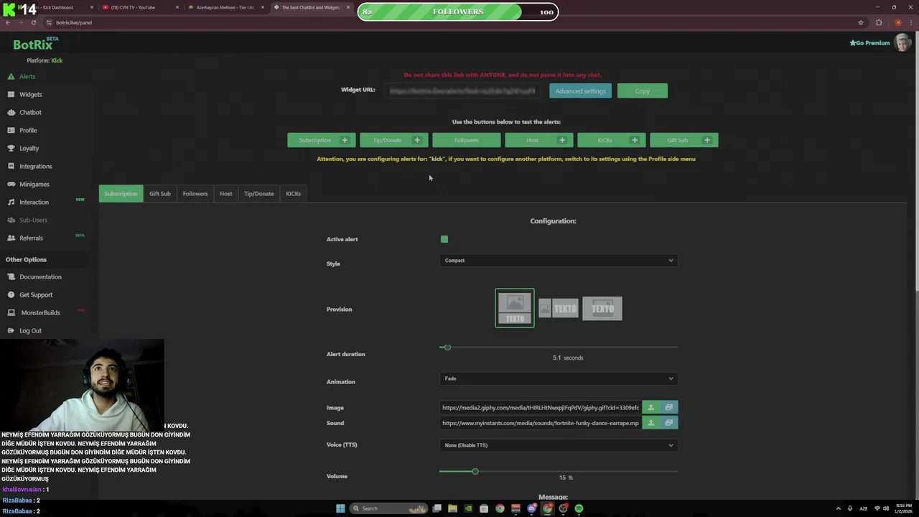Open the browser three-dot menu
The width and height of the screenshot is (919, 517).
pyautogui.click(x=913, y=22)
